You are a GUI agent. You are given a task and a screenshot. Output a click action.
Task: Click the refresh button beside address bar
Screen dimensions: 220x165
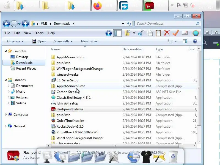coord(129,24)
